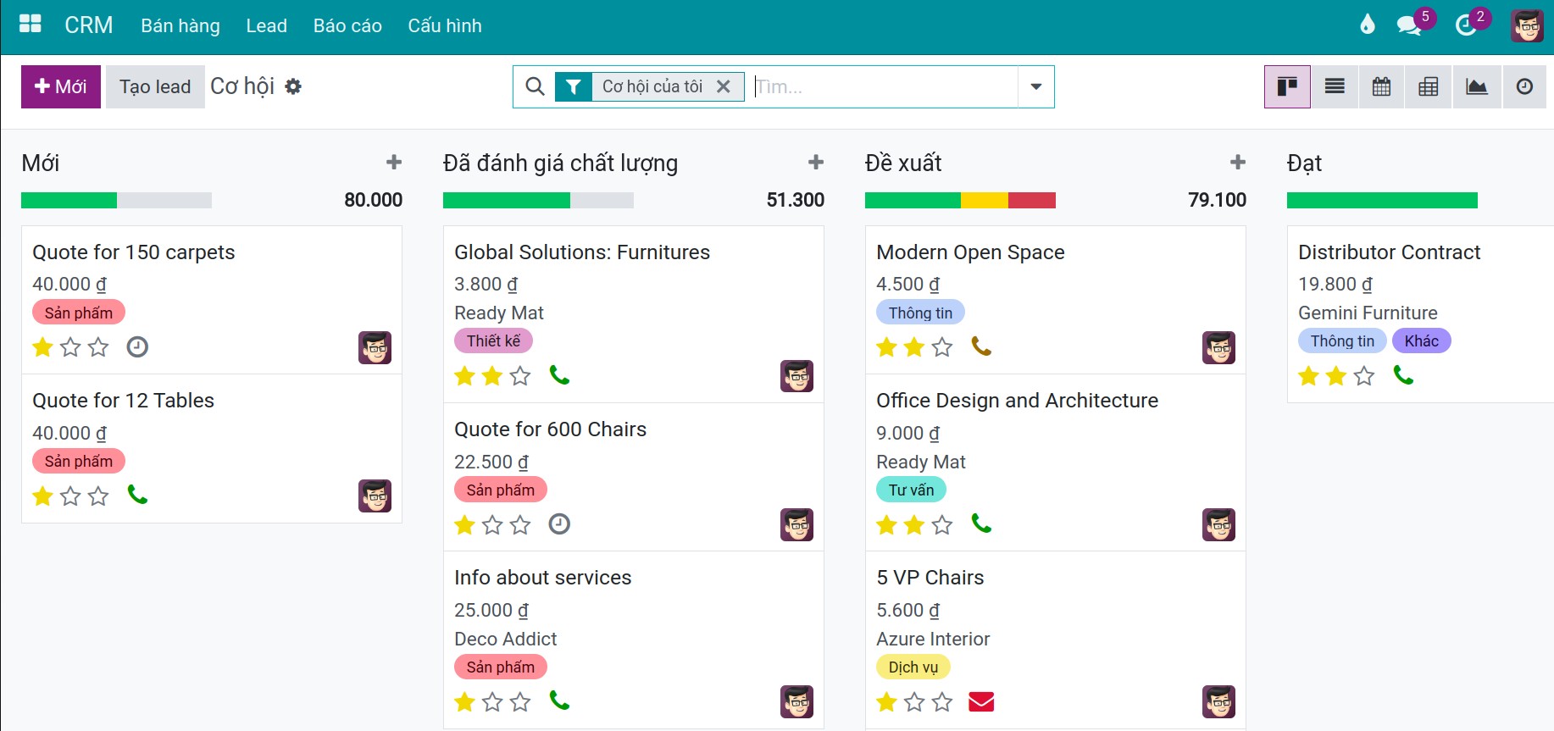Add quick record in Đã đánh giá chất lượng
Screen dimensions: 1554x731
(x=816, y=162)
